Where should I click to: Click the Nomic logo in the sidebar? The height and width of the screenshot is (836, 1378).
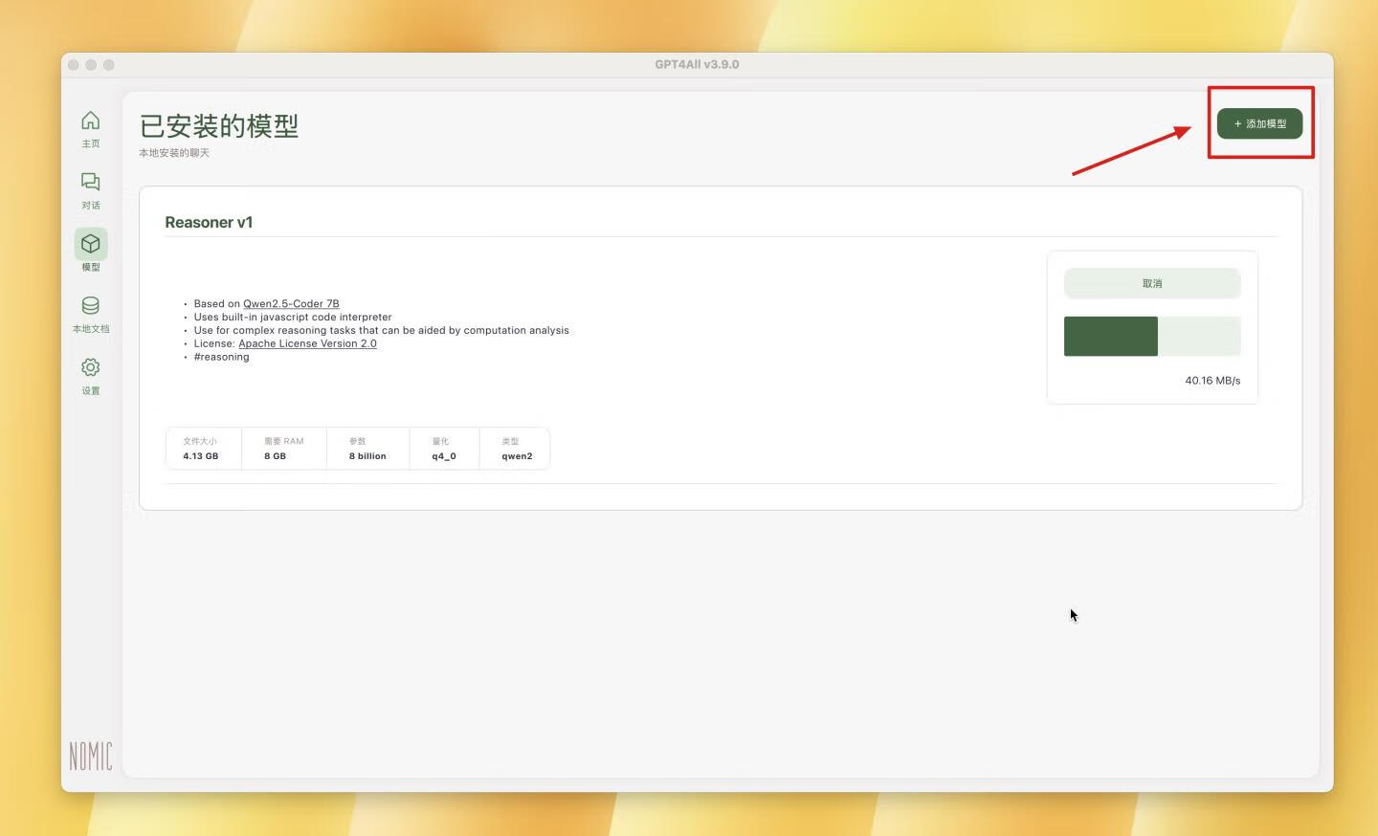(x=91, y=757)
